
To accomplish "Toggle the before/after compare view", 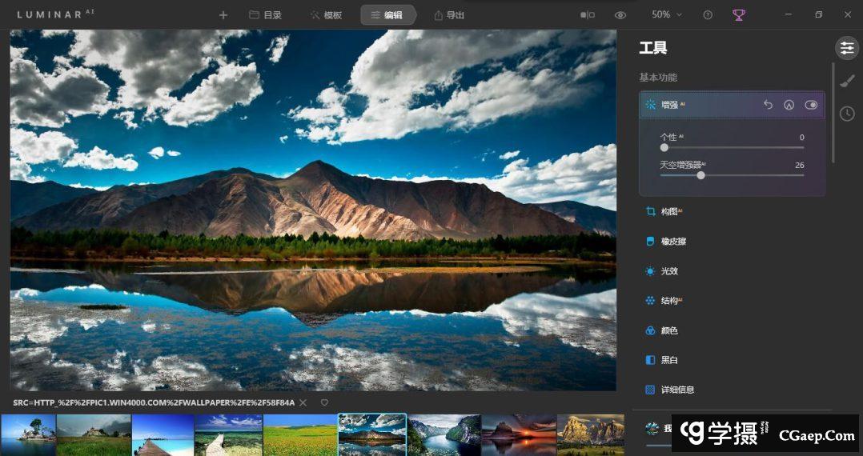I will coord(588,15).
